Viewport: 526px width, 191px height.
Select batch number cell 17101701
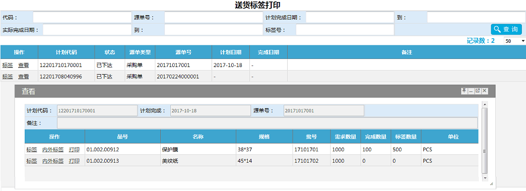(x=312, y=149)
